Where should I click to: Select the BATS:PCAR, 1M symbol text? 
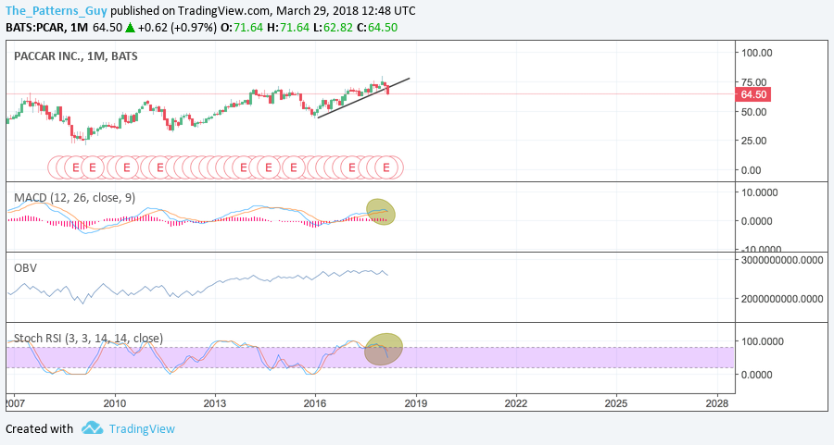coord(46,28)
